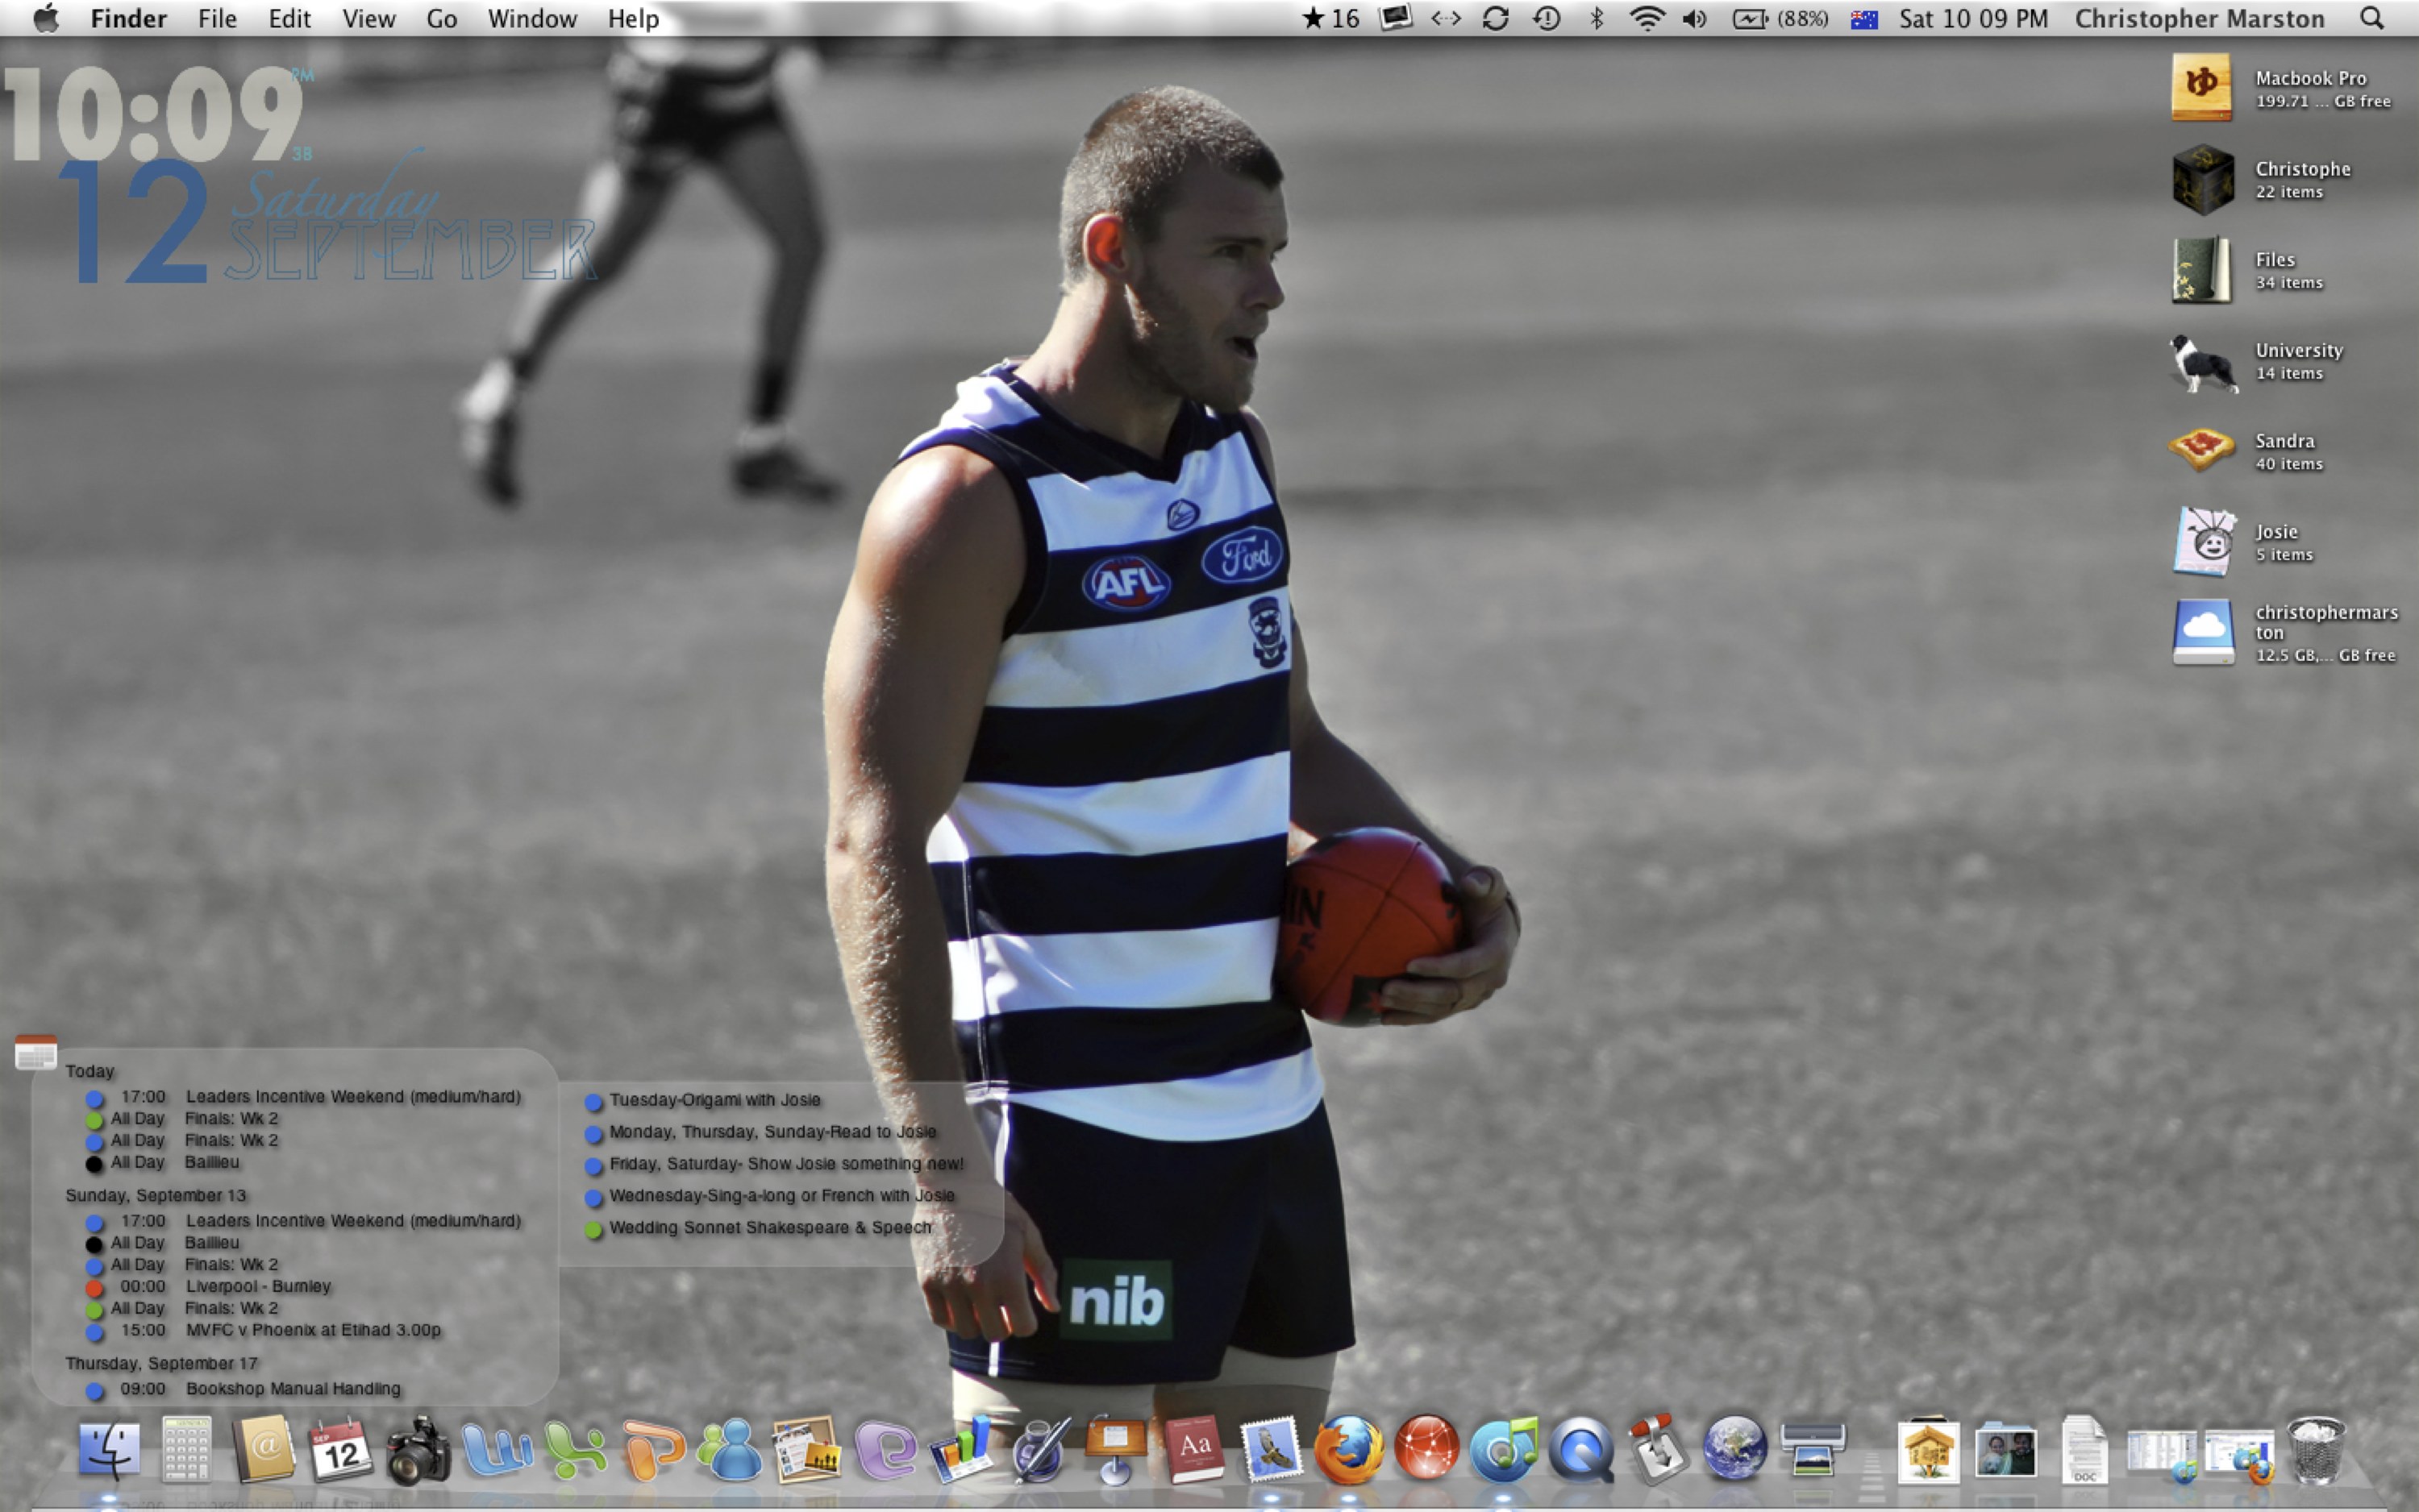Open the blue disc music note app
Viewport: 2419px width, 1512px height.
click(x=1504, y=1449)
